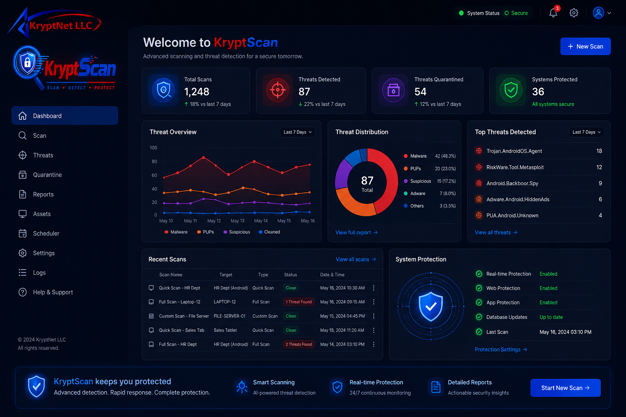Open Threat Overview Last 7 Days dropdown

pyautogui.click(x=298, y=132)
